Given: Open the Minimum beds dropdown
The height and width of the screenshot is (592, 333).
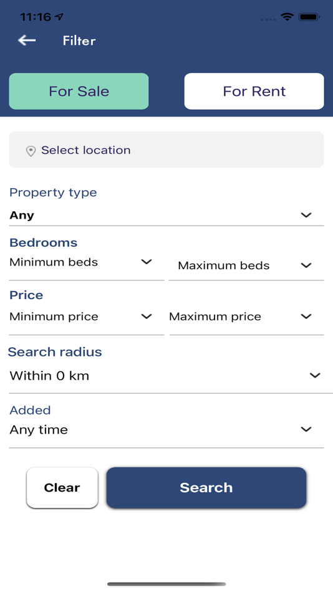Looking at the screenshot, I should (x=87, y=263).
